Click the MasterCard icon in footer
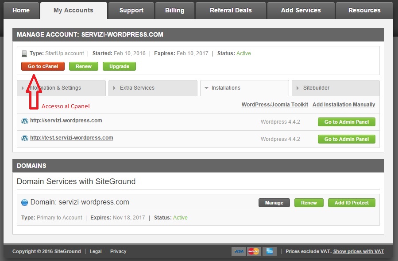The width and height of the screenshot is (398, 261). 254,251
